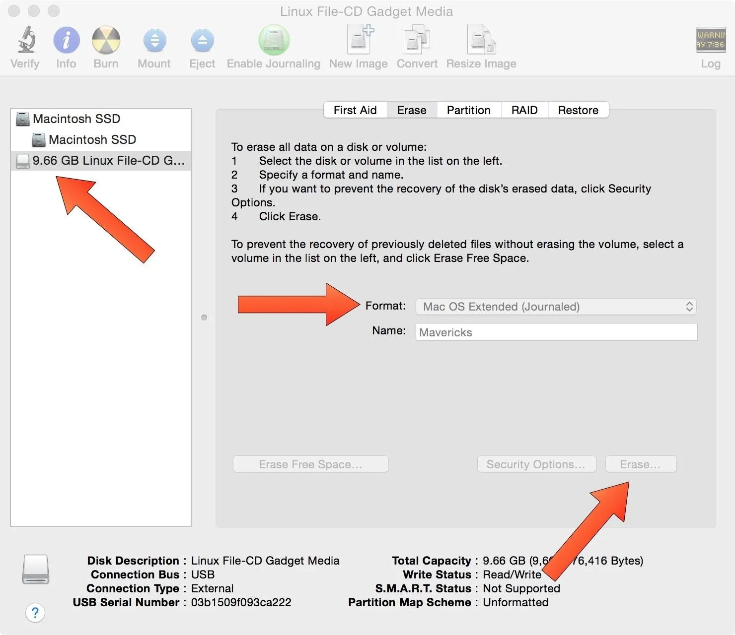Open Security Options

(x=536, y=464)
